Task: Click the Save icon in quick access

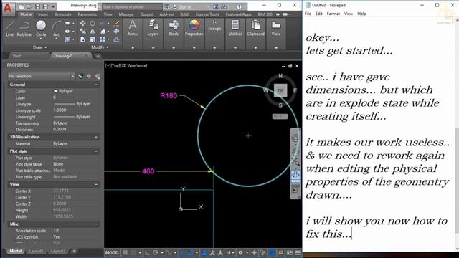Action: 37,6
